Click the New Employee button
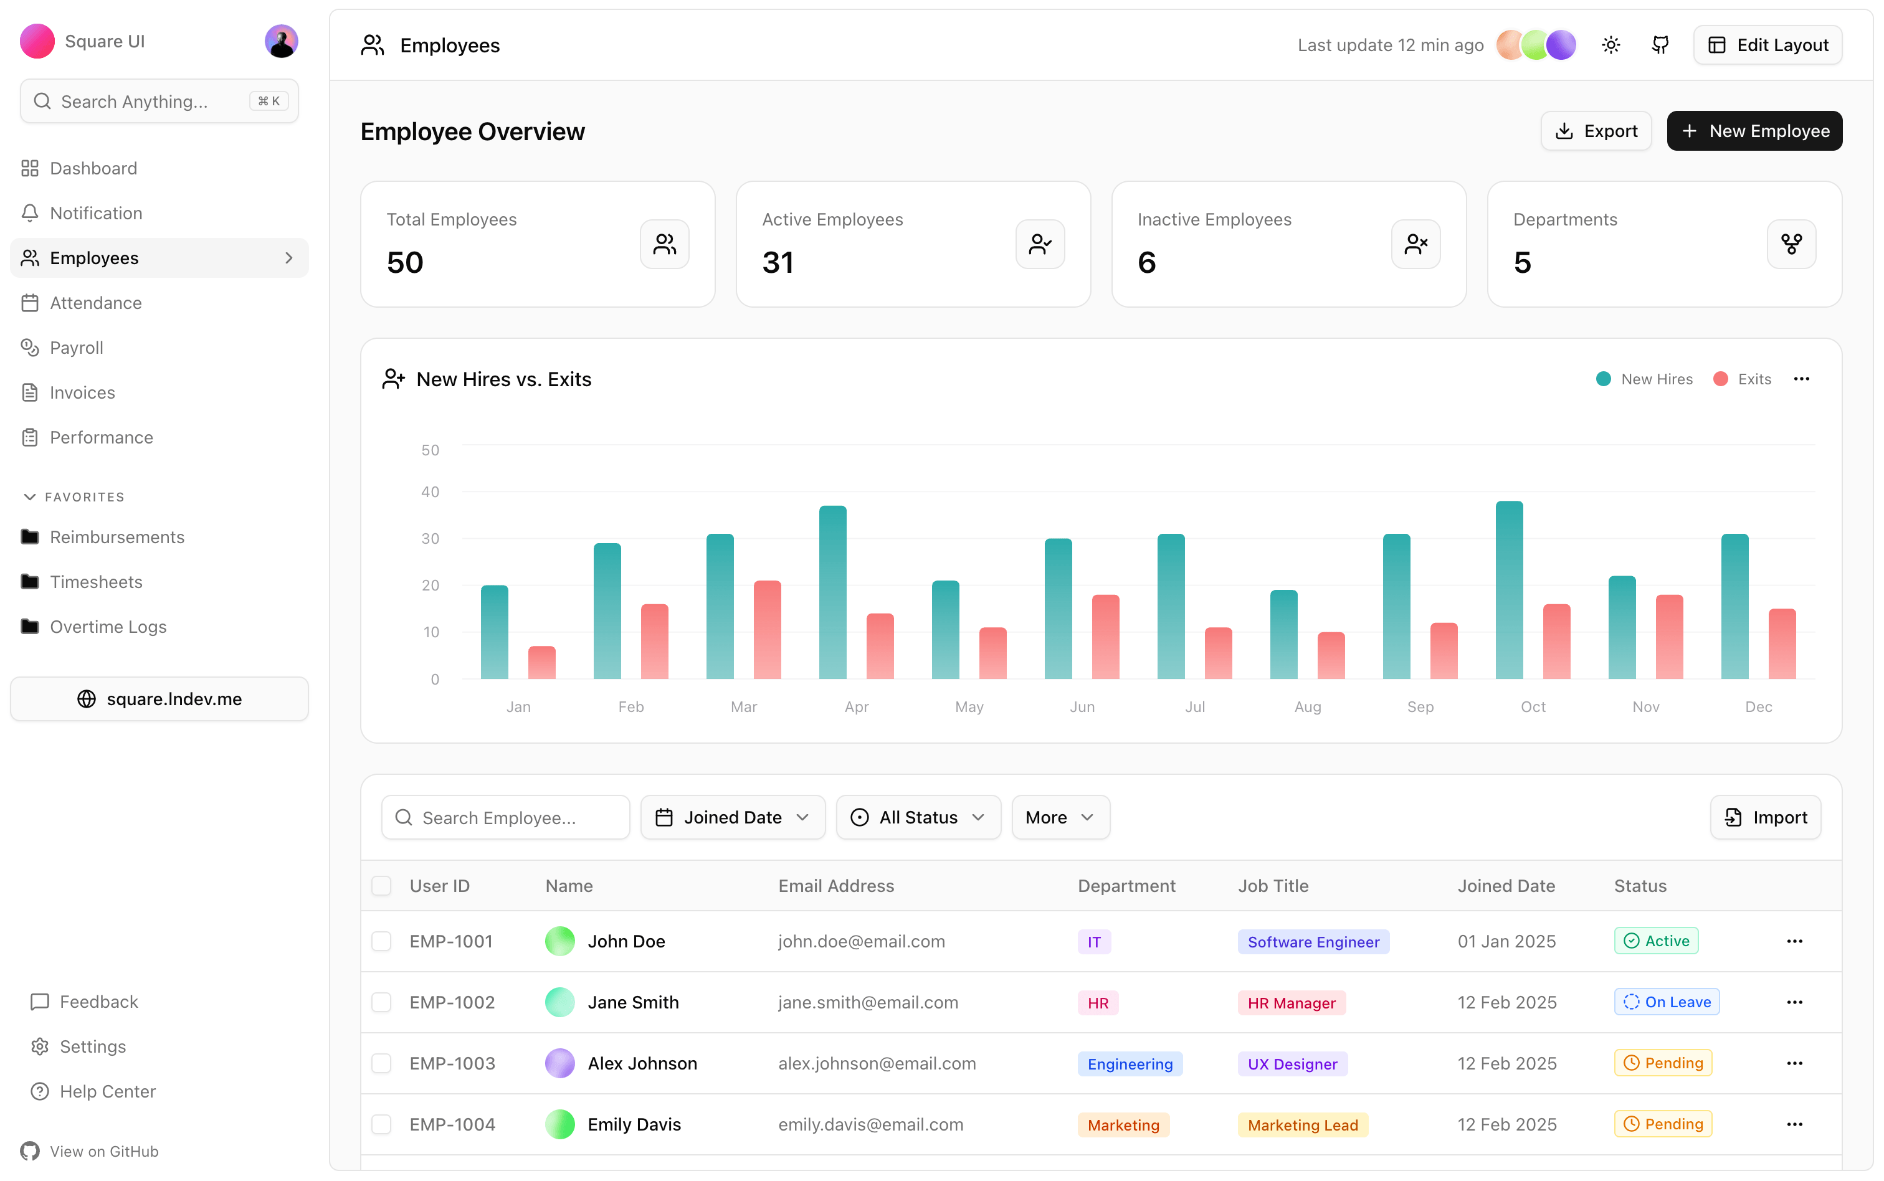The height and width of the screenshot is (1181, 1884). [x=1754, y=131]
